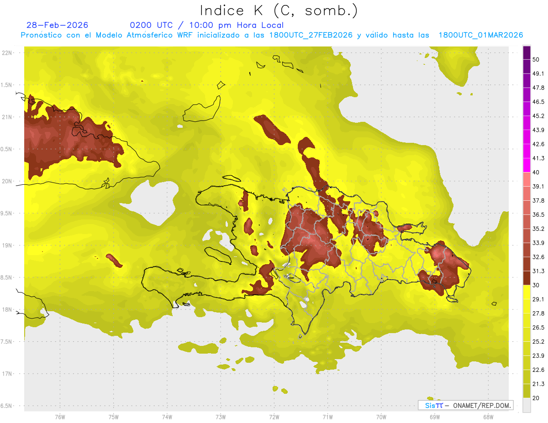Pick the gray swatch below 20
Image resolution: width=548 pixels, height=423 pixels.
click(527, 405)
